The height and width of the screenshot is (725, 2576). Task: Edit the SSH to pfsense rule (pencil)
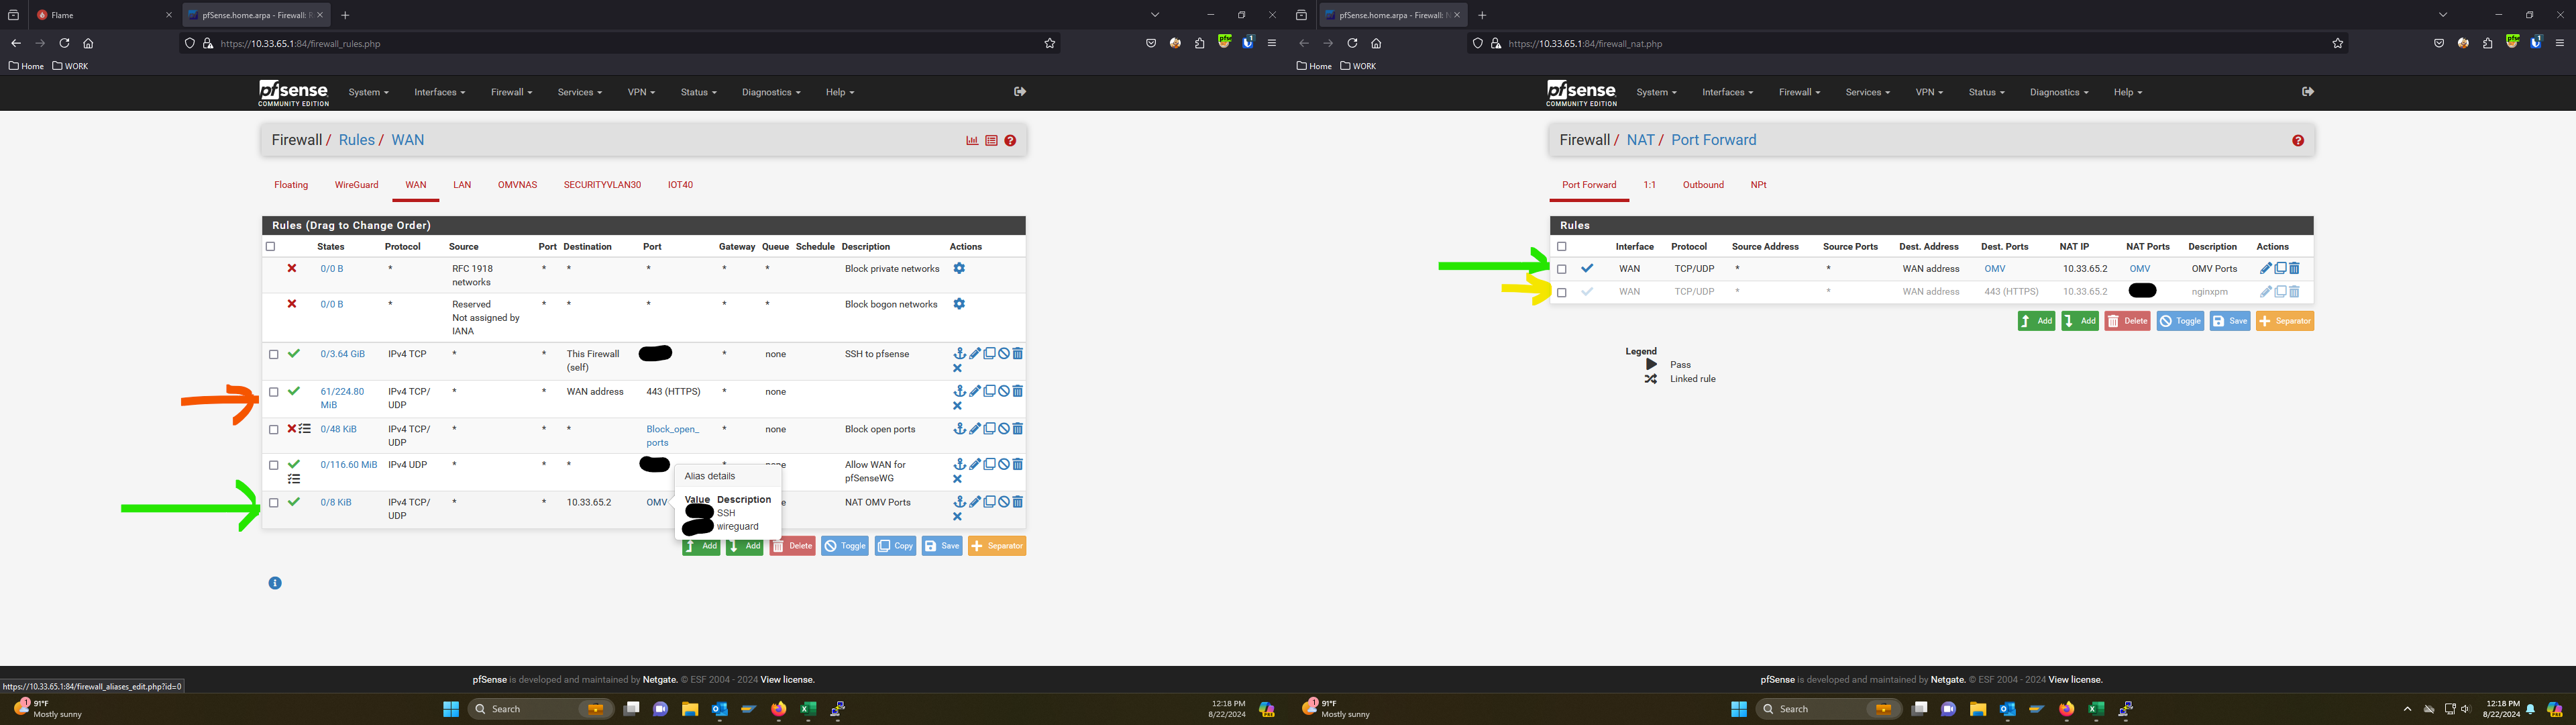coord(975,354)
